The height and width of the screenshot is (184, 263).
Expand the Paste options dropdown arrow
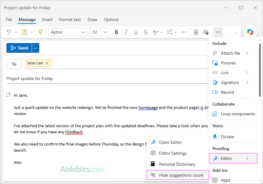point(32,32)
